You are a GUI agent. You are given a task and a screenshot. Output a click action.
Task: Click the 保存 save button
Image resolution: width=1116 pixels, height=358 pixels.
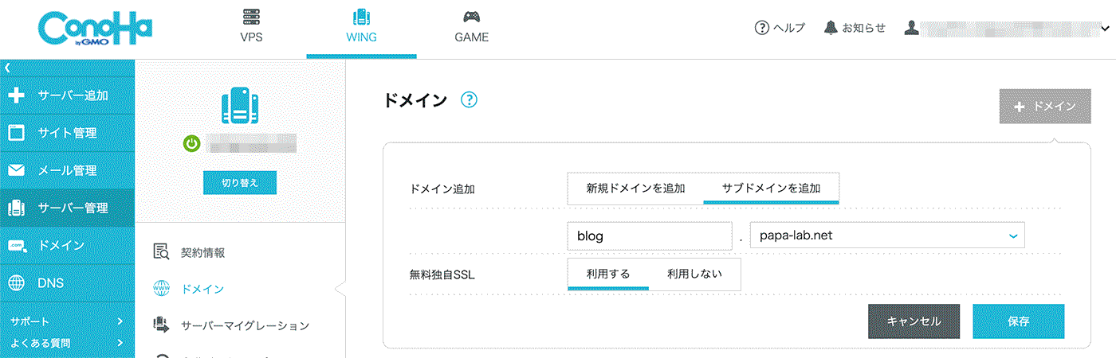(x=1018, y=321)
